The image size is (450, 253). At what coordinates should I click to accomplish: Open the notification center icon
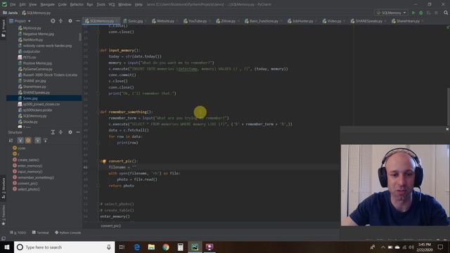pyautogui.click(x=440, y=247)
